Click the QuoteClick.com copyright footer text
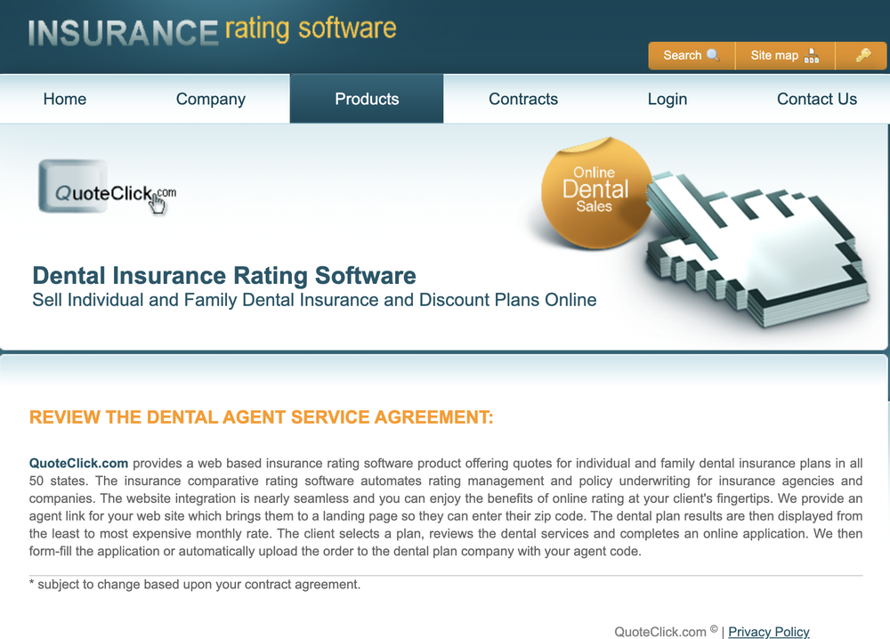The image size is (890, 639). coord(666,632)
